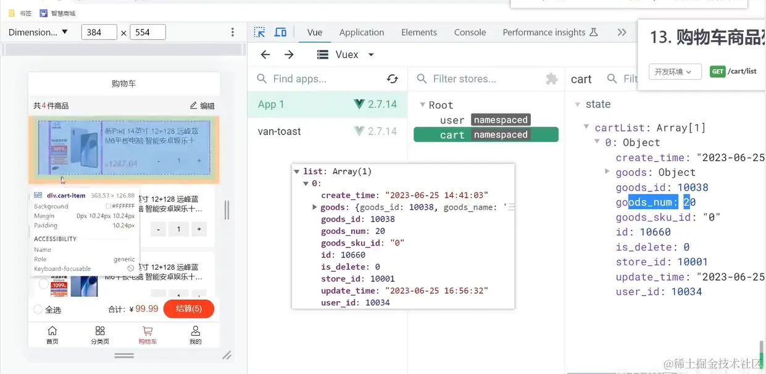This screenshot has height=374, width=766.
Task: Show more devtools tabs via the double chevron
Action: click(x=622, y=32)
